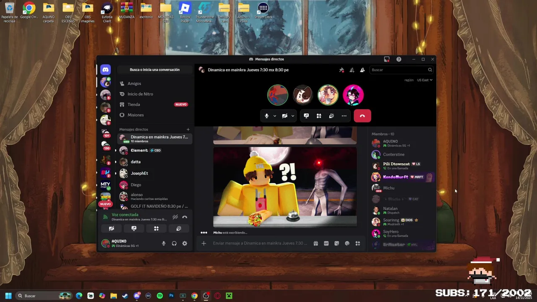Open more options ellipsis in call controls

pyautogui.click(x=344, y=116)
